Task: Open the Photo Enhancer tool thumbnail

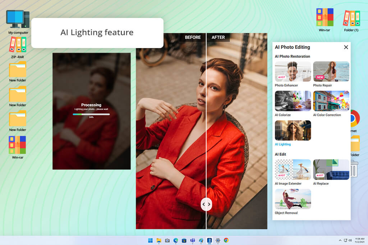Action: 293,71
